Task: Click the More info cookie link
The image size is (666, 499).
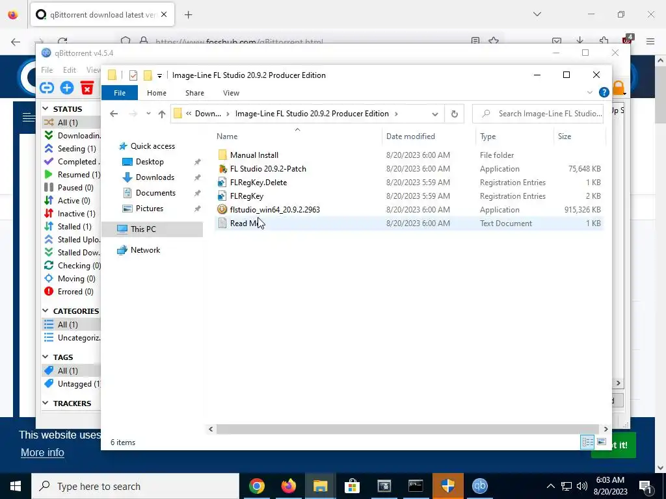Action: (42, 453)
